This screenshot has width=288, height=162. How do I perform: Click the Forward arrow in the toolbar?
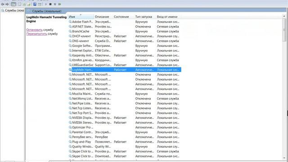click(x=7, y=4)
